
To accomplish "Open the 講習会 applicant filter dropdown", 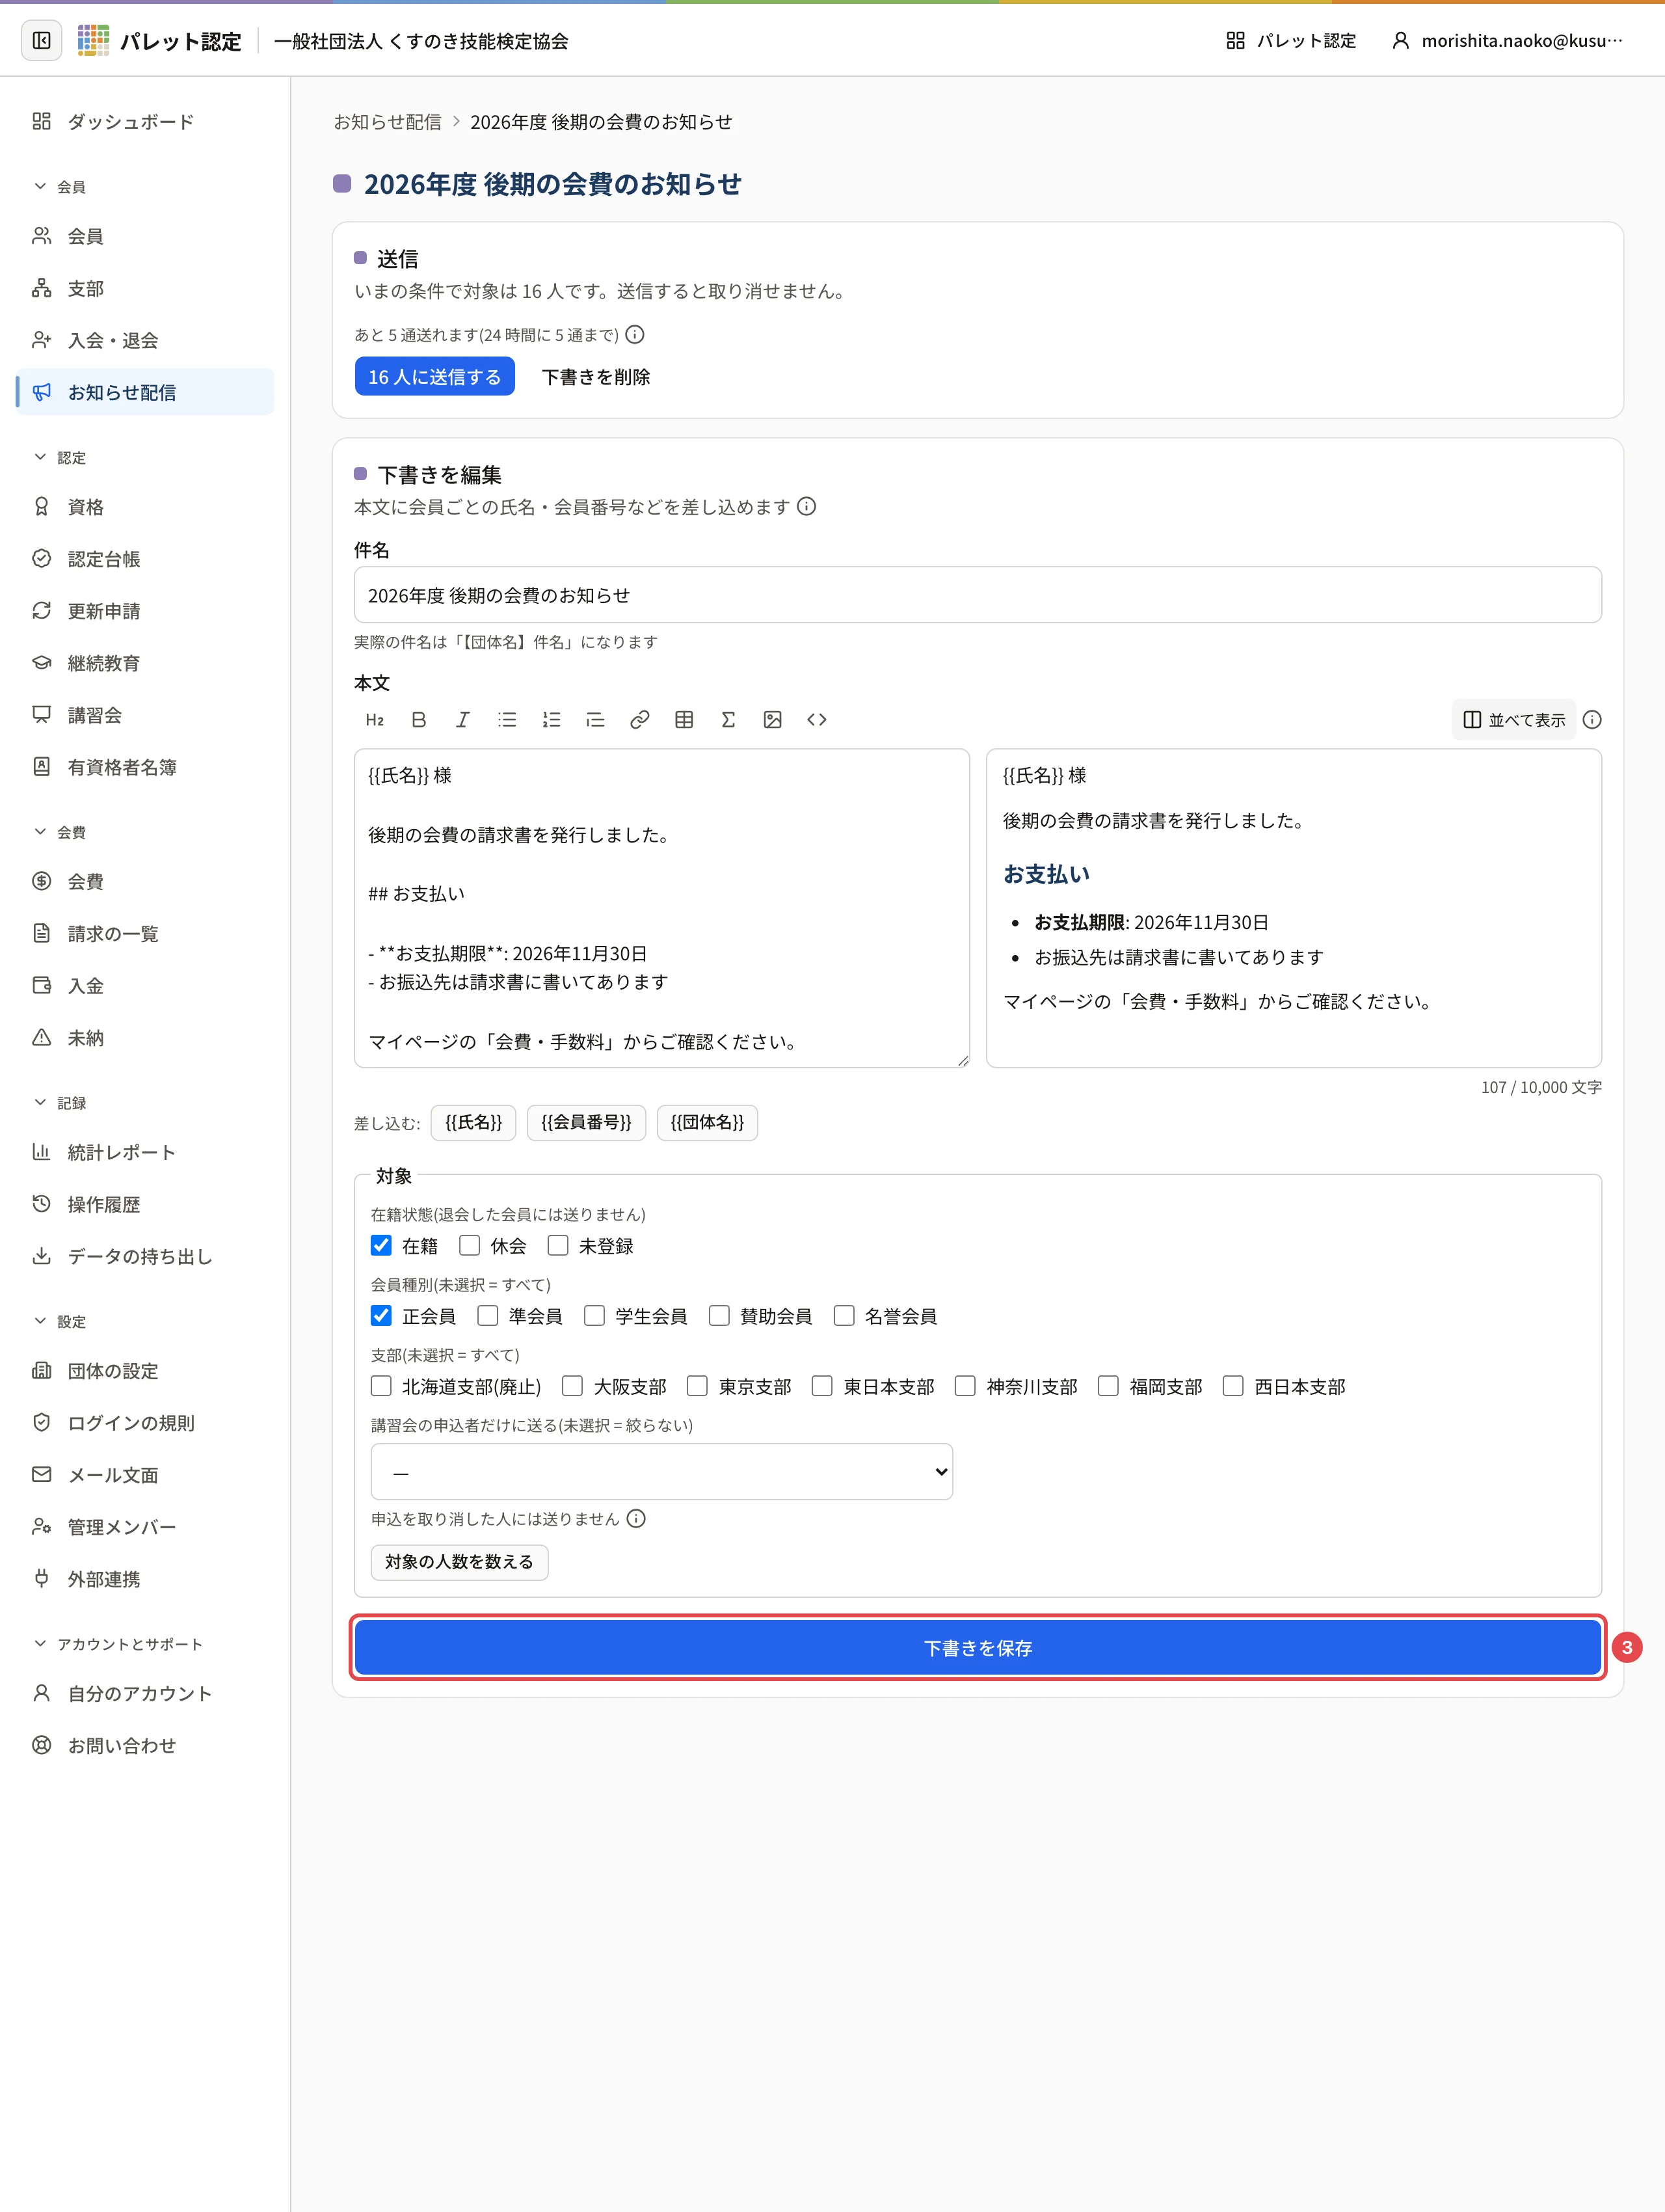I will [661, 1472].
